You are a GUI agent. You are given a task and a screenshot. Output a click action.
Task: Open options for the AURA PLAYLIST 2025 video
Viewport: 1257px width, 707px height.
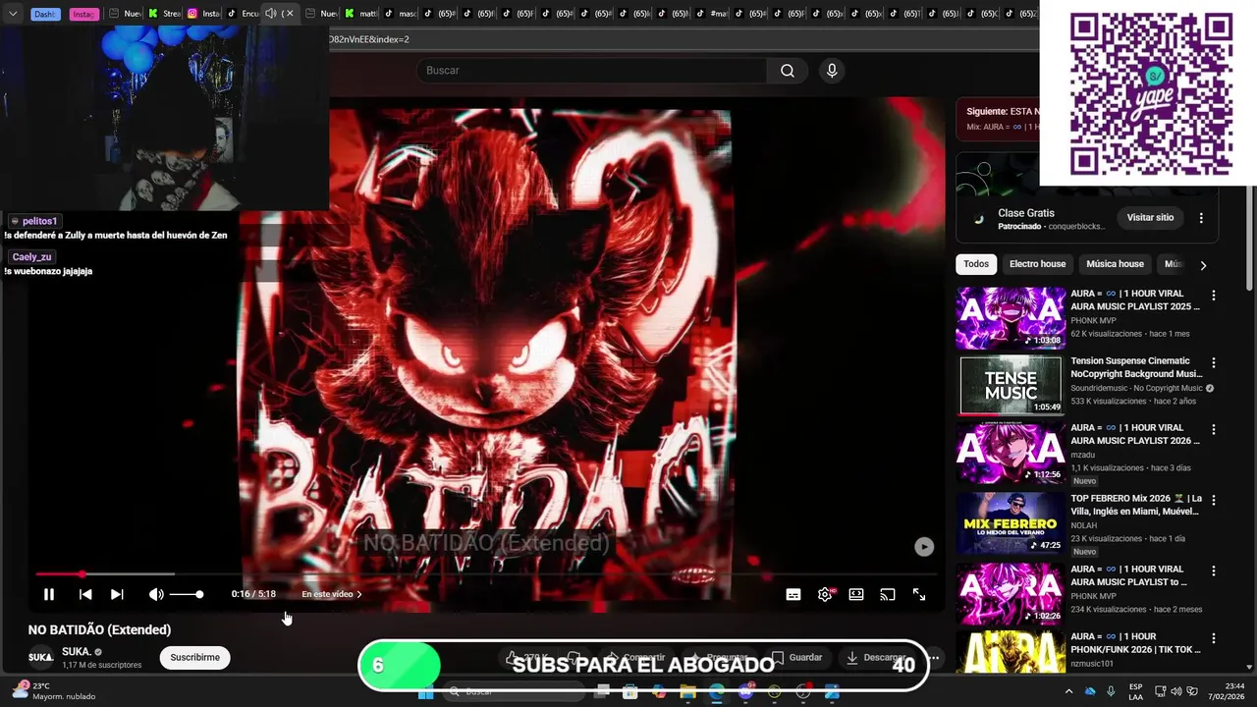click(x=1214, y=296)
